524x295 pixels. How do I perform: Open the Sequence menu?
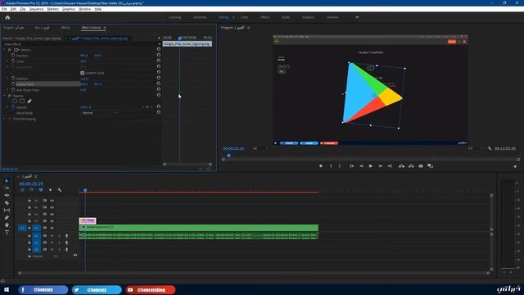click(x=36, y=9)
